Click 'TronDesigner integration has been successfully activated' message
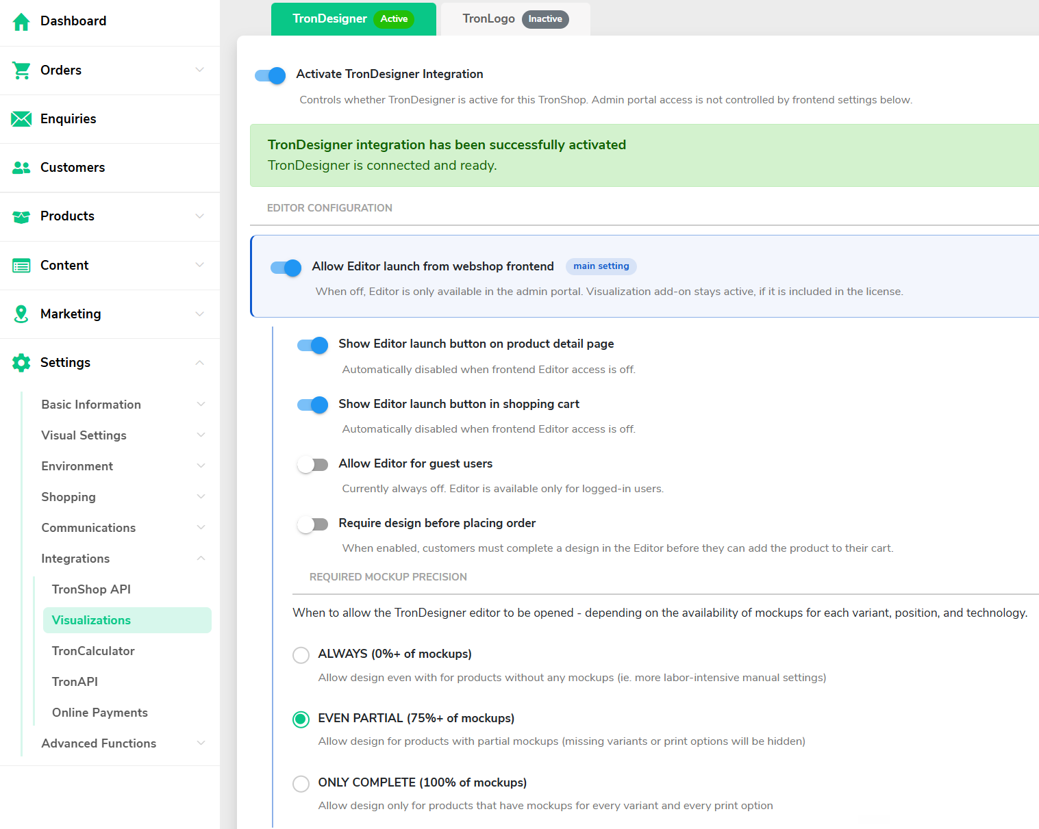 (447, 145)
